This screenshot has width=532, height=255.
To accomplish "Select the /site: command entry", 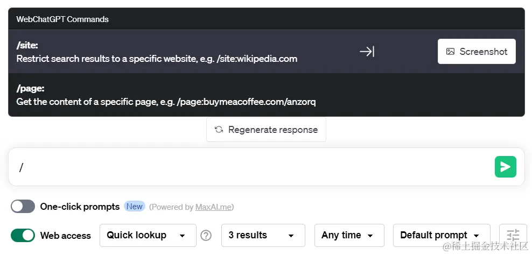I will pyautogui.click(x=267, y=52).
